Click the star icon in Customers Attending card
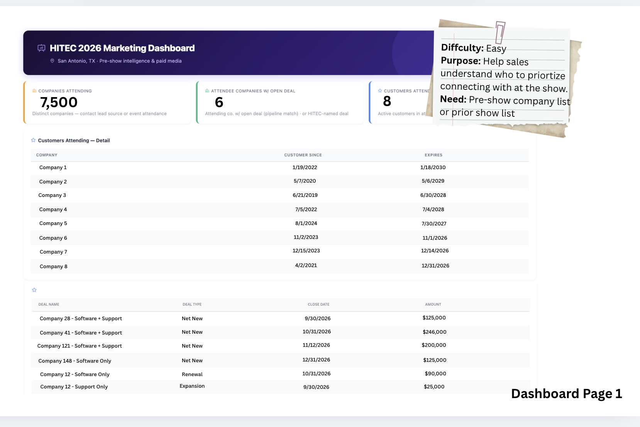This screenshot has height=427, width=640. click(x=380, y=91)
